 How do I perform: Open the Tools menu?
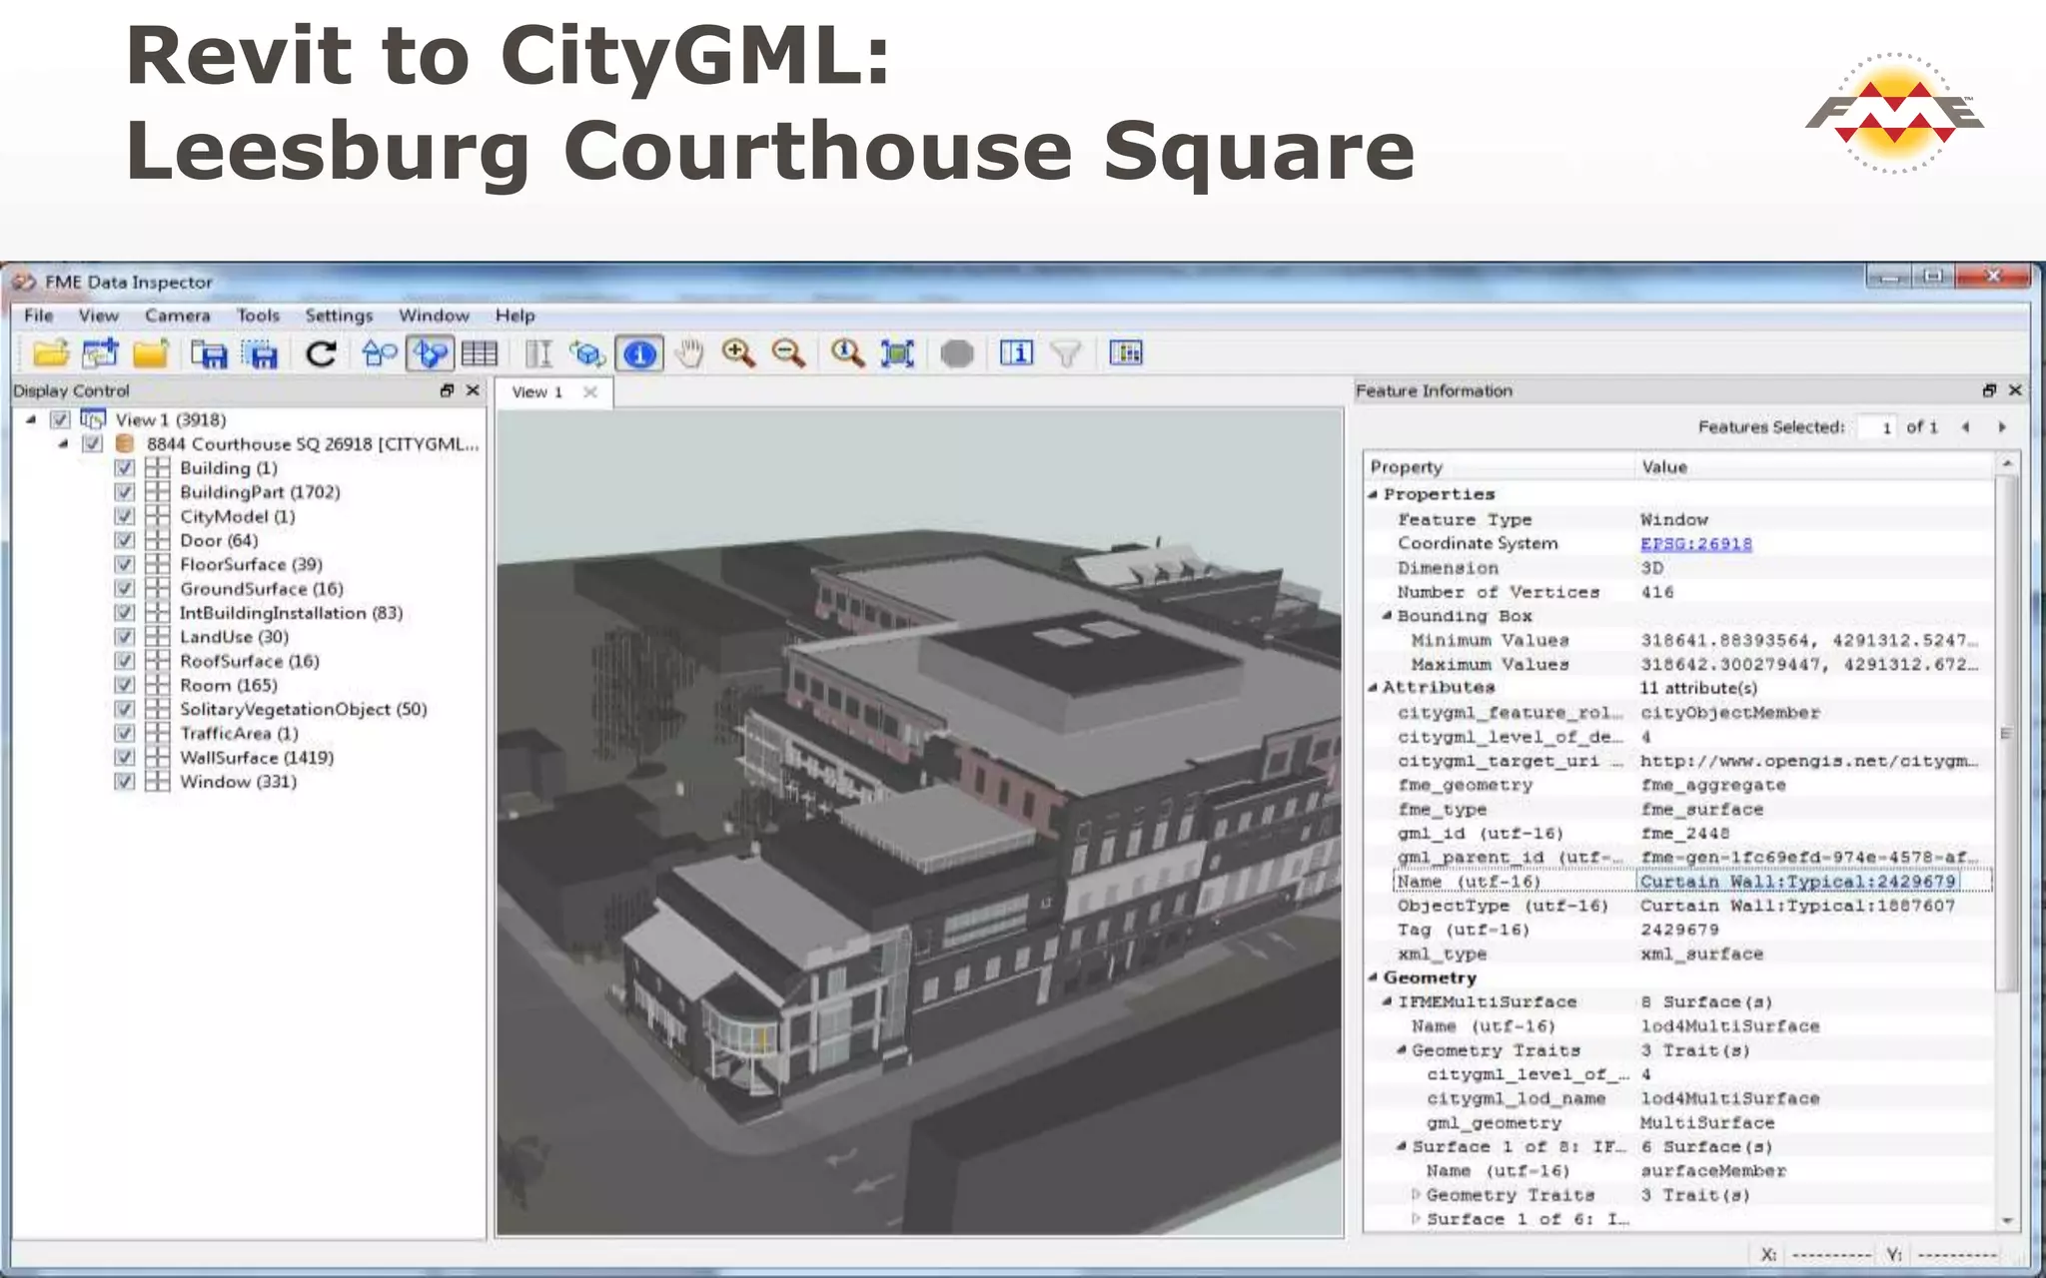click(x=258, y=316)
